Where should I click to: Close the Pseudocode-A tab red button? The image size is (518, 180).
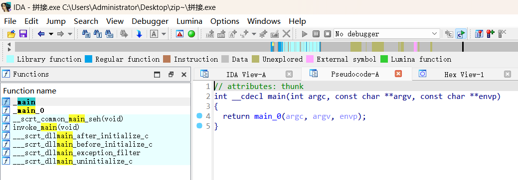click(398, 74)
